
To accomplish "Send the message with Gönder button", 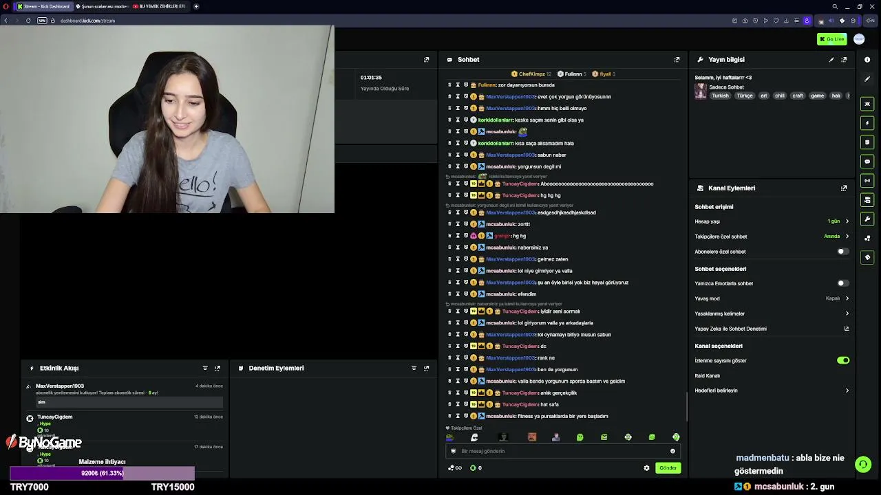I will click(x=668, y=468).
